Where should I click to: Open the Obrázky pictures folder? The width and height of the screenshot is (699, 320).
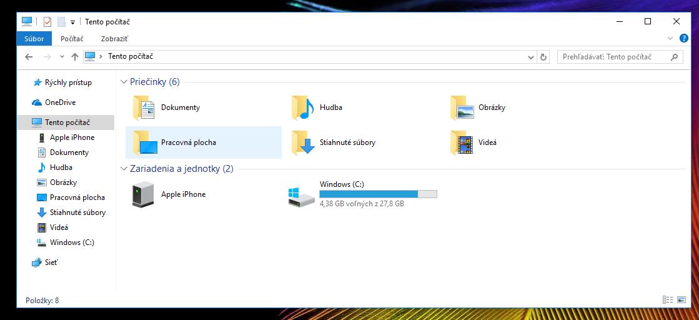(462, 107)
